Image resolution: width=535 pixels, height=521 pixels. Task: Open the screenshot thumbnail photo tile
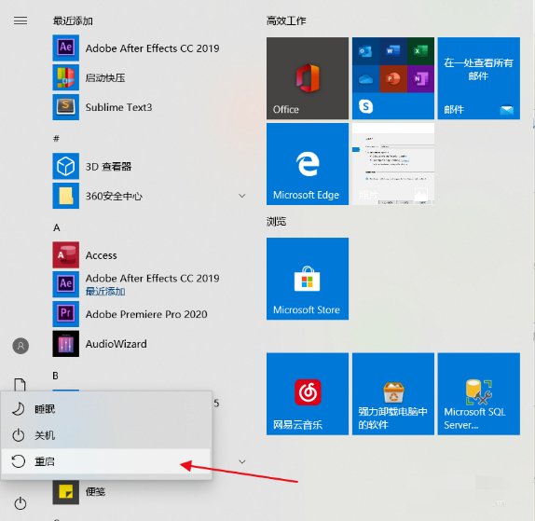click(x=393, y=164)
